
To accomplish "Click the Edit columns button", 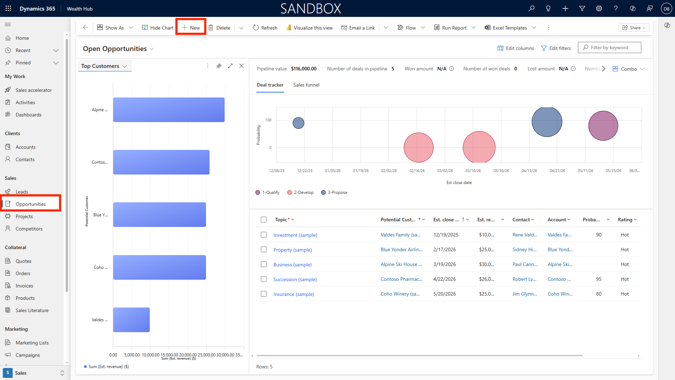I will (x=515, y=48).
